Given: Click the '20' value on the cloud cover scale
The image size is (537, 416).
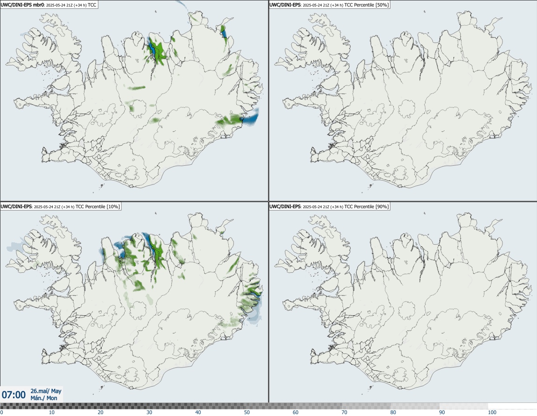Looking at the screenshot, I should click(x=100, y=412).
